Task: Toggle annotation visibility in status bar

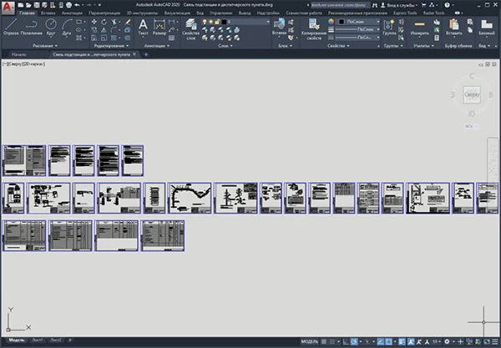Action: [x=411, y=341]
